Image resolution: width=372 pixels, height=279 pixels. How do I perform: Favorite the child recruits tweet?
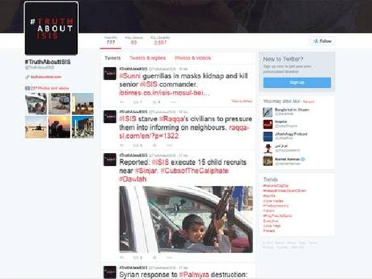pos(154,257)
